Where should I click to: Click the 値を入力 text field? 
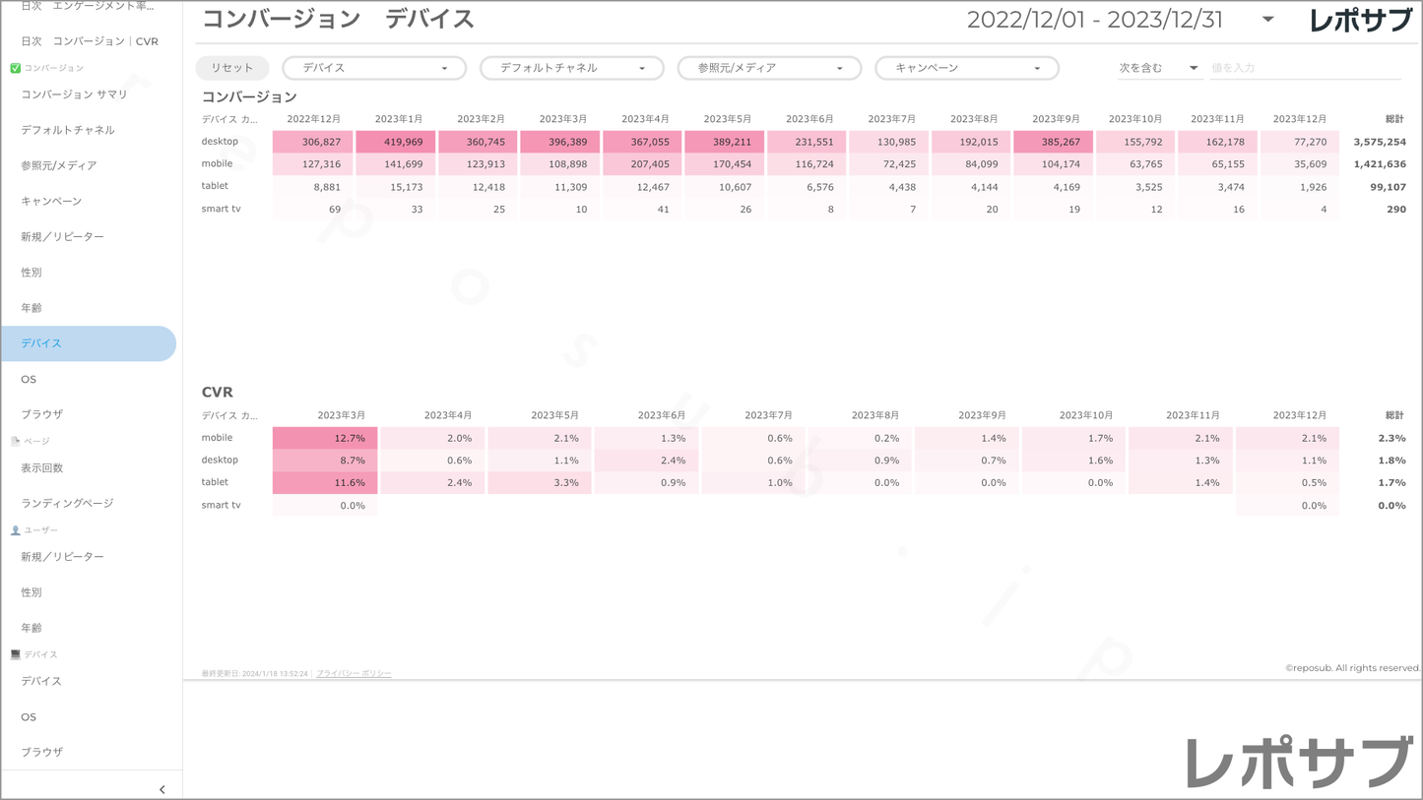1304,68
